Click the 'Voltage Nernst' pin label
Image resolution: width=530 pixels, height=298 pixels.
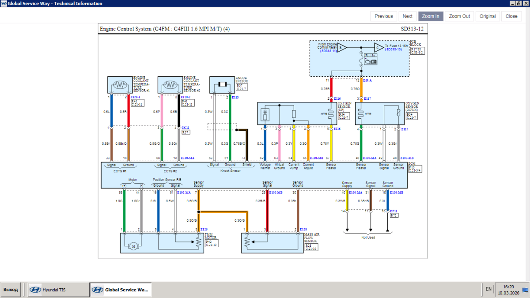pyautogui.click(x=265, y=166)
